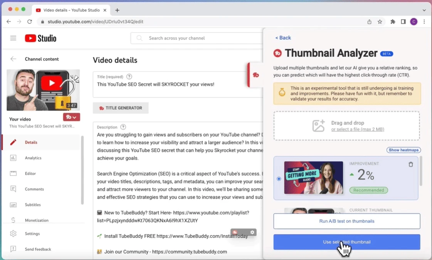
Task: Reload the page with refresh icon
Action: click(x=29, y=22)
